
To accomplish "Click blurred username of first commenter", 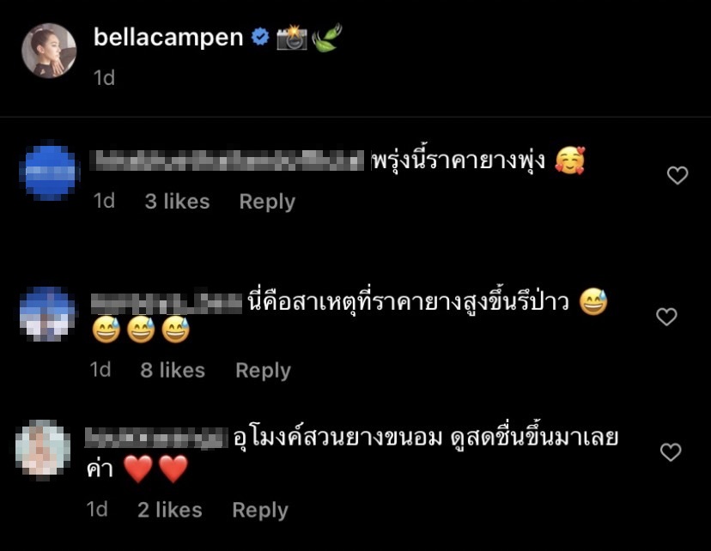I will point(228,160).
